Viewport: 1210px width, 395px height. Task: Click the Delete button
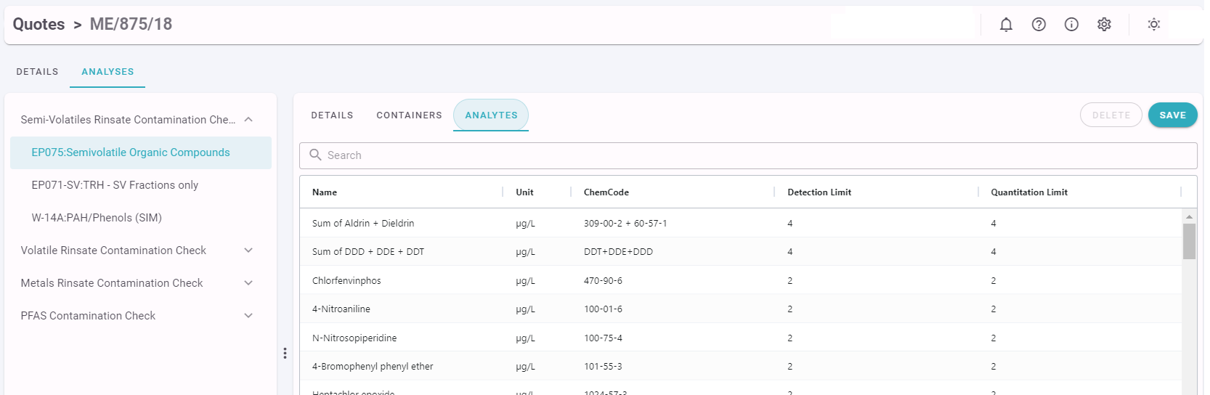pos(1111,115)
